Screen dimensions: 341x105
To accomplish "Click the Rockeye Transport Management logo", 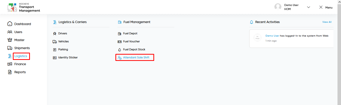I will [24, 8].
